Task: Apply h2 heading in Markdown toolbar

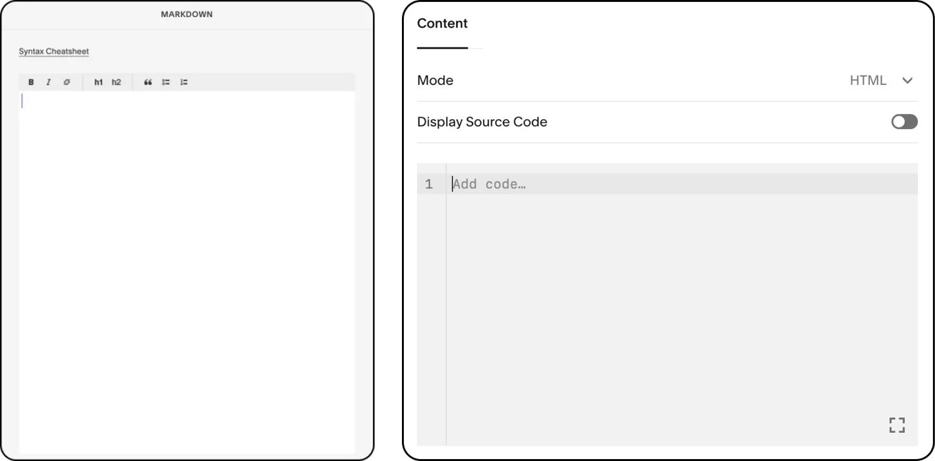Action: pos(116,82)
